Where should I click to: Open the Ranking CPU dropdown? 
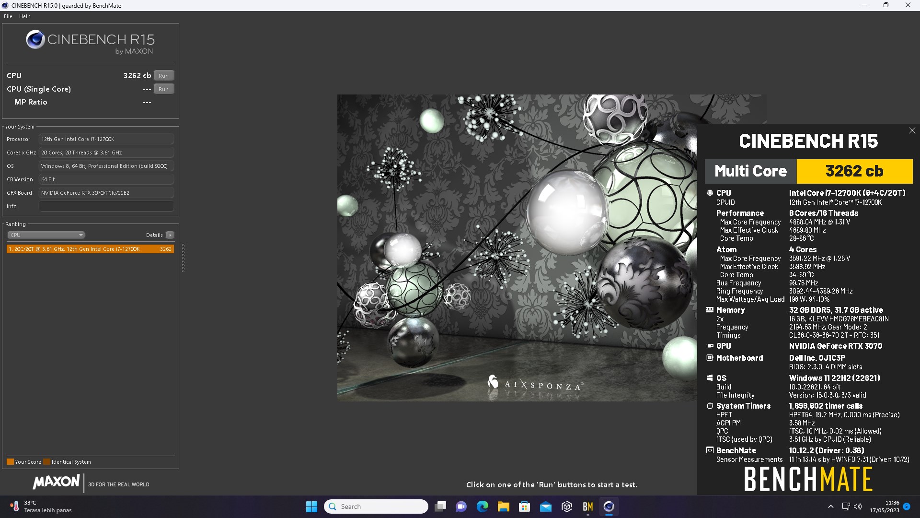click(46, 235)
